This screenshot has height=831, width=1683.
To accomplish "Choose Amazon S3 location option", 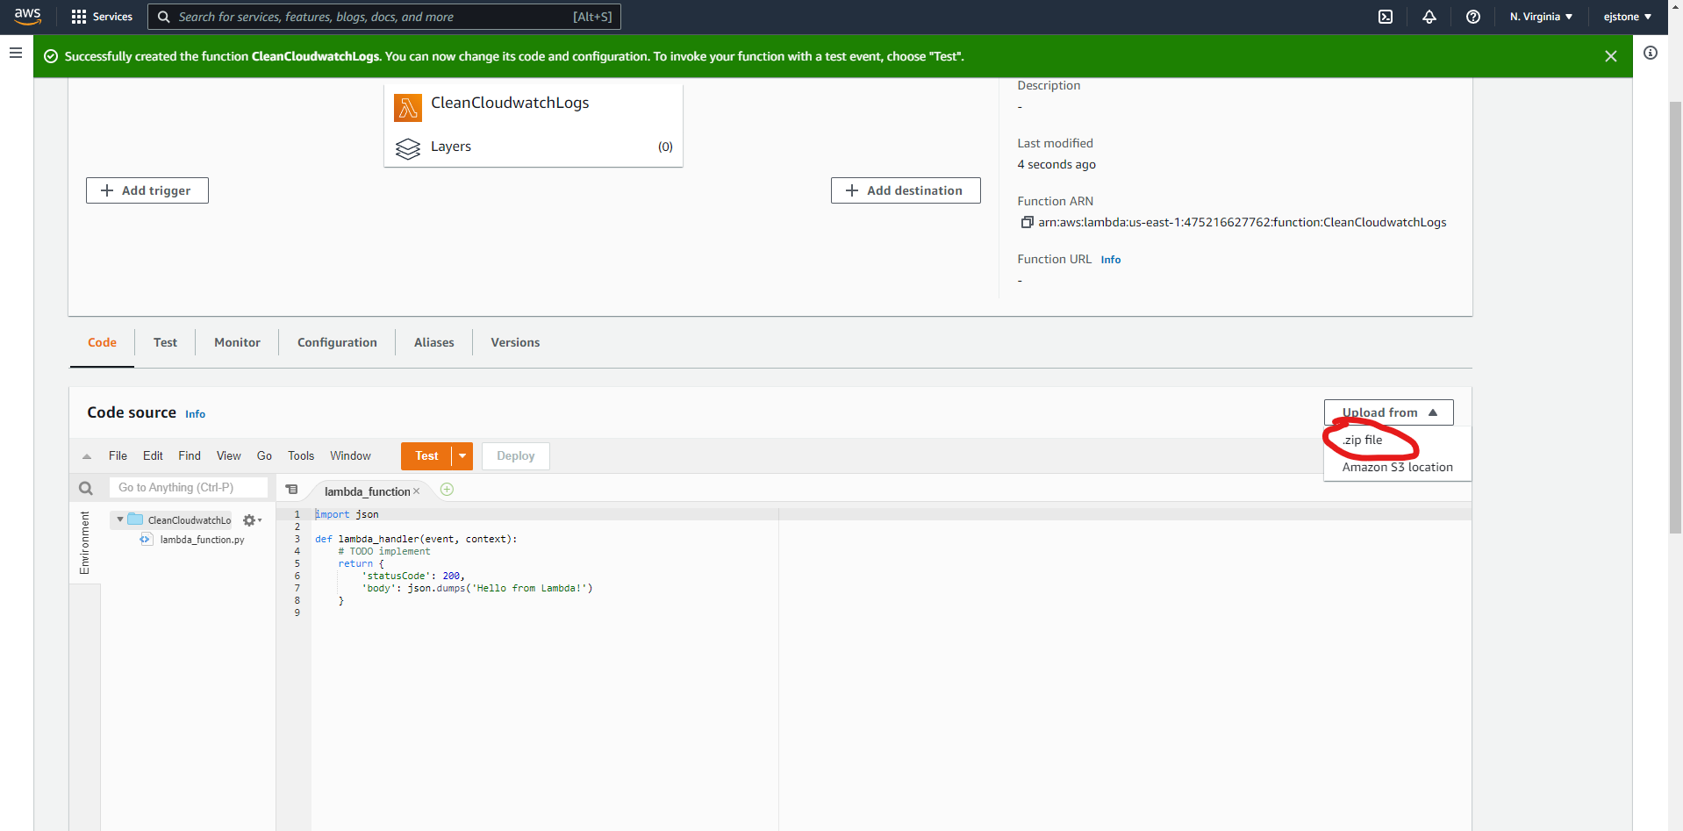I will click(1397, 468).
